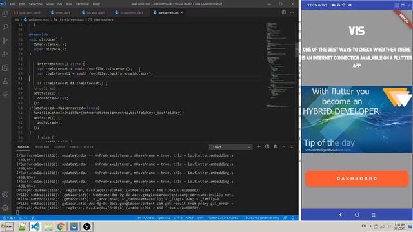413x232 pixels.
Task: Open the Testing flask view
Action: (5, 81)
